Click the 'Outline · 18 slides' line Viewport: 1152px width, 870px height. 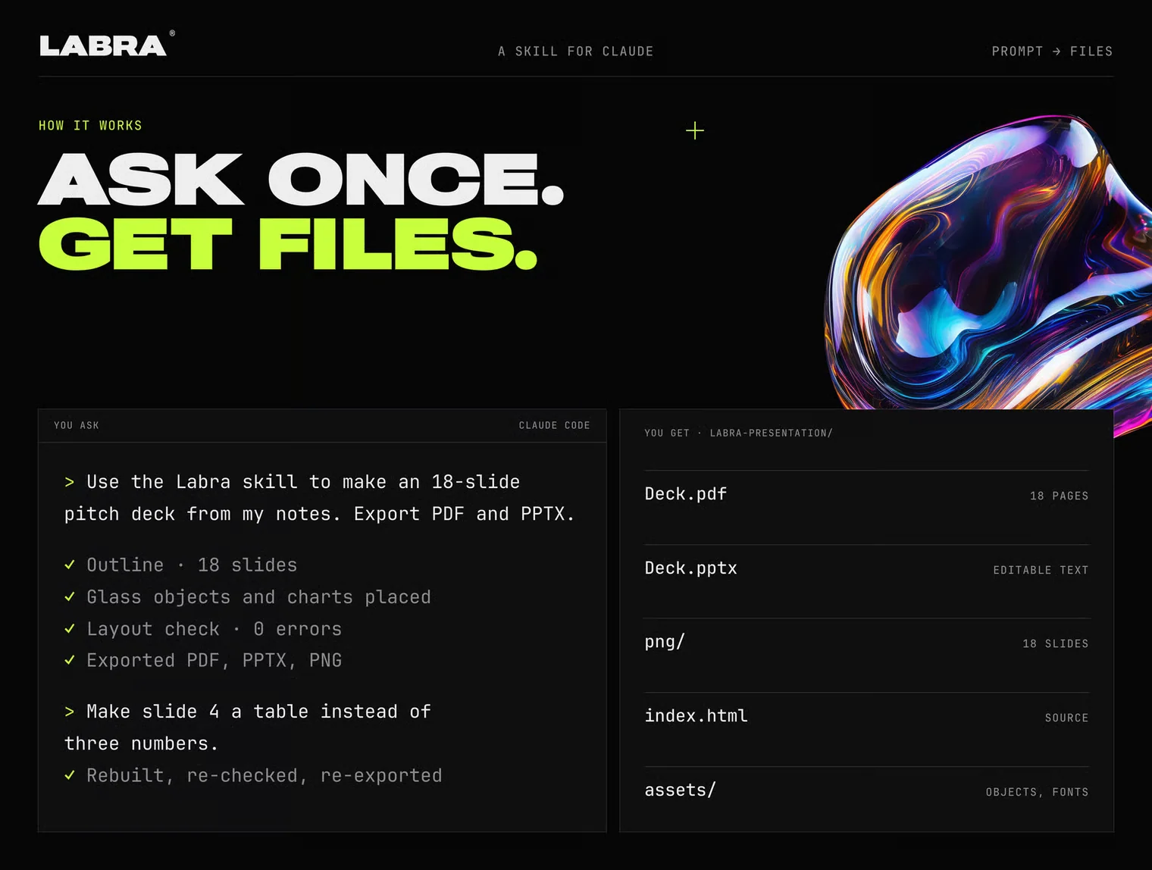point(192,565)
